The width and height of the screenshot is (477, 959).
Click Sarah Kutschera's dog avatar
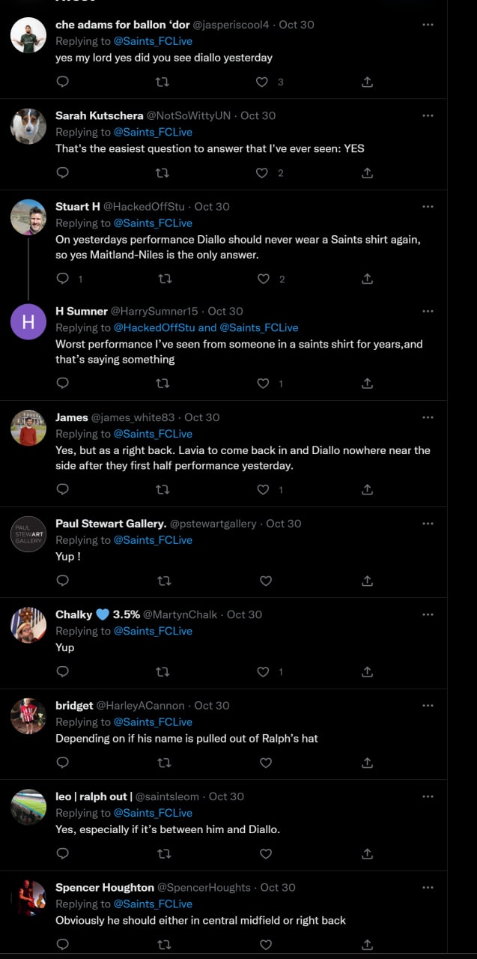point(28,126)
